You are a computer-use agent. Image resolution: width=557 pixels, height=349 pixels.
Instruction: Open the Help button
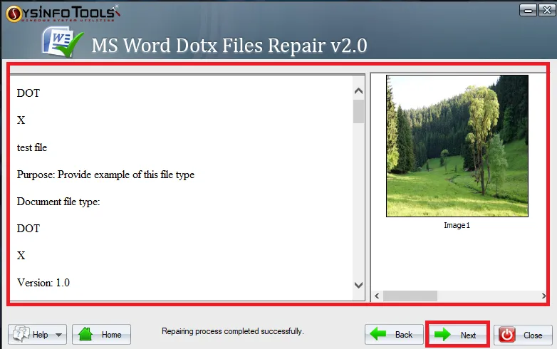click(x=37, y=335)
